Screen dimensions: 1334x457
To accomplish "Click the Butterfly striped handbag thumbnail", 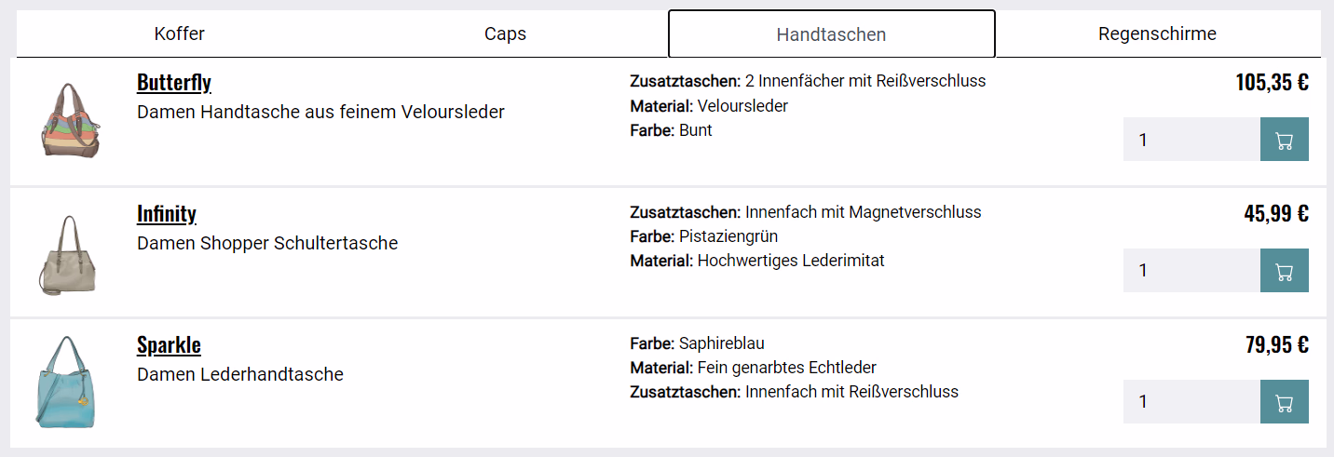I will pos(70,120).
